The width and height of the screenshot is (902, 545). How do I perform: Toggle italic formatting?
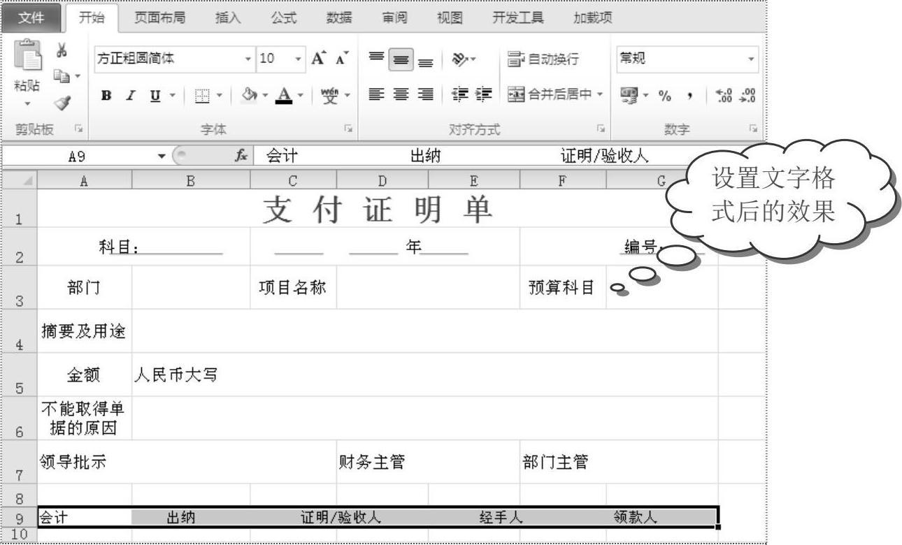pyautogui.click(x=129, y=94)
